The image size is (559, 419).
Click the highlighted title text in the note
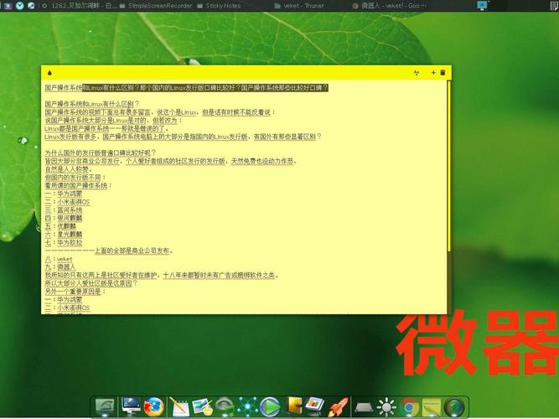205,88
